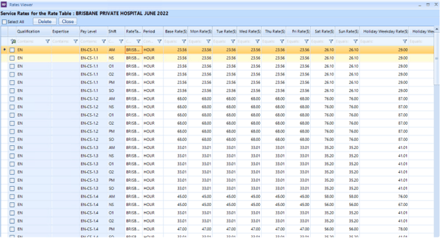Check the EN-CS-1.3 AM row checkbox
This screenshot has width=441, height=238.
pyautogui.click(x=12, y=147)
